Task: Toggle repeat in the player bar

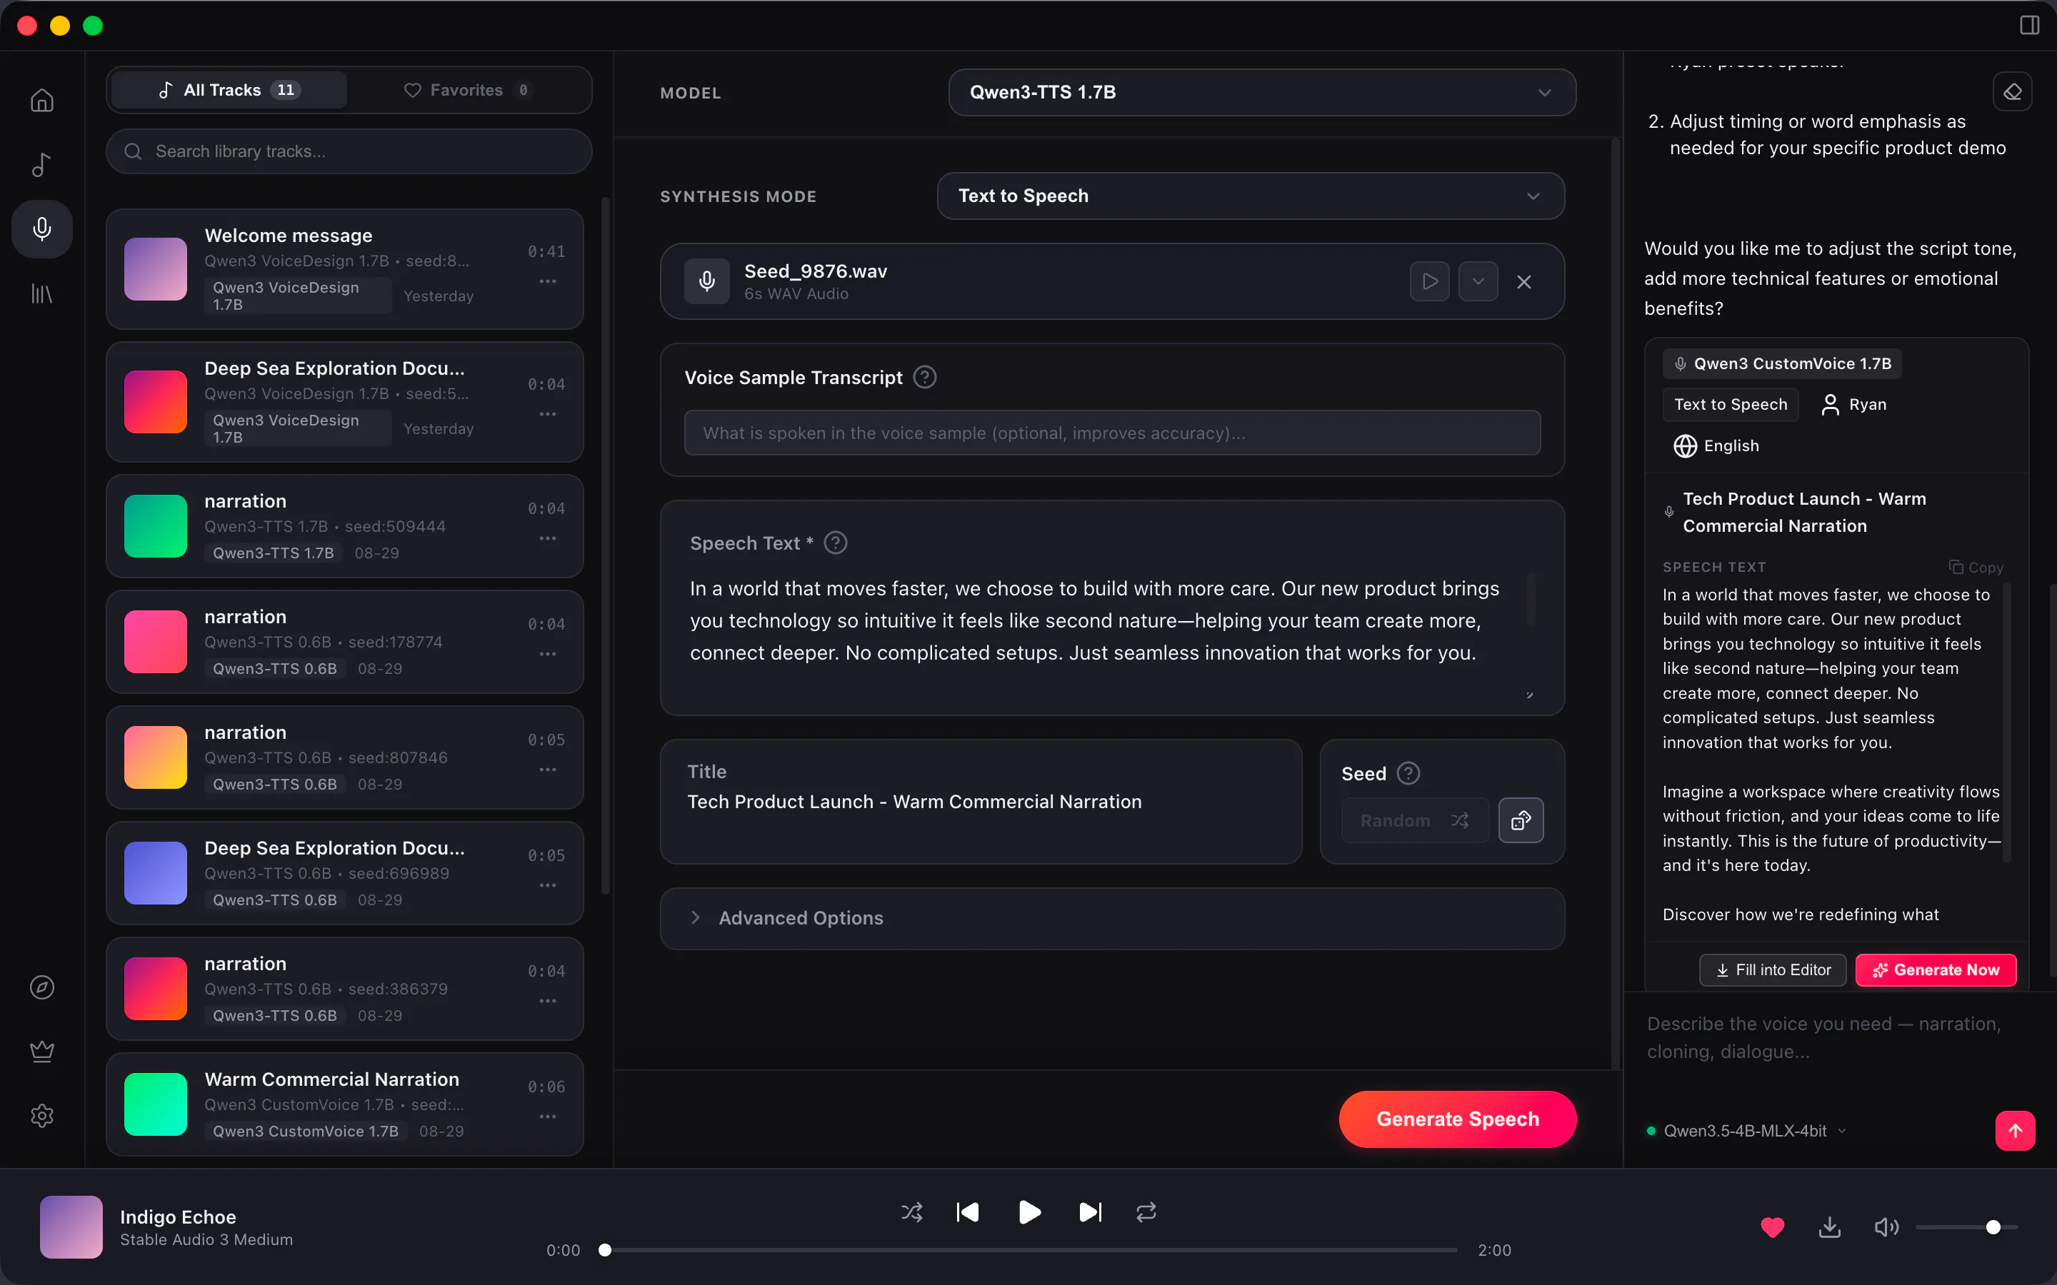Action: click(x=1146, y=1212)
